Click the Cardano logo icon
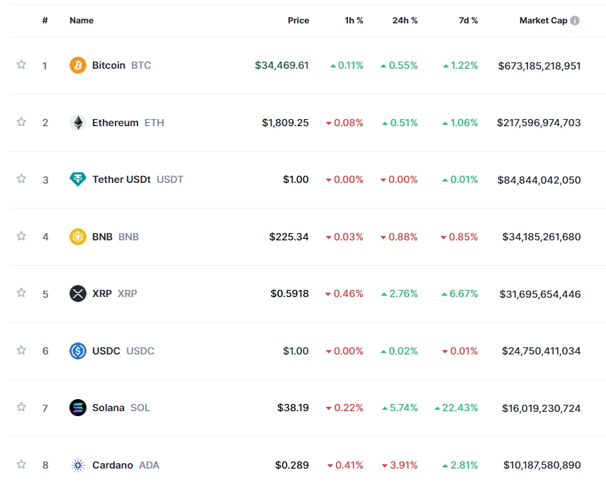 point(78,465)
